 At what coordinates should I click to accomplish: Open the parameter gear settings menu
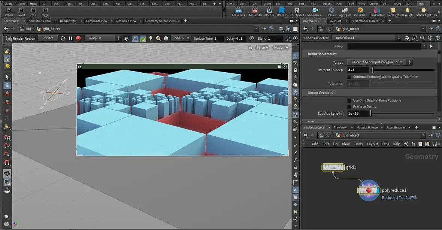(408, 38)
